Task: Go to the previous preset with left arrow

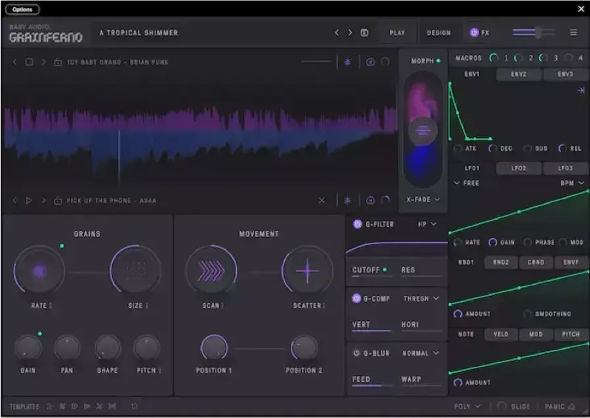Action: pos(337,33)
